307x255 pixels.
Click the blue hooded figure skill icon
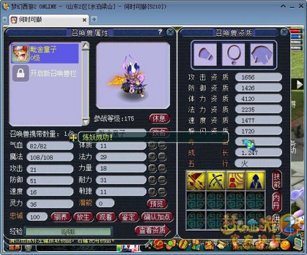pos(255,181)
